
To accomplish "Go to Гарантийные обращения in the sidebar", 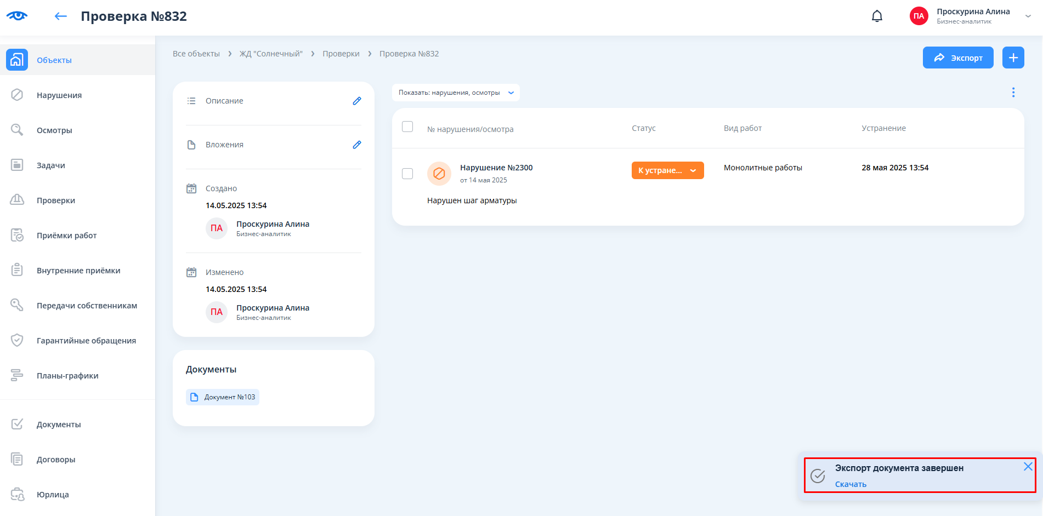I will [86, 341].
